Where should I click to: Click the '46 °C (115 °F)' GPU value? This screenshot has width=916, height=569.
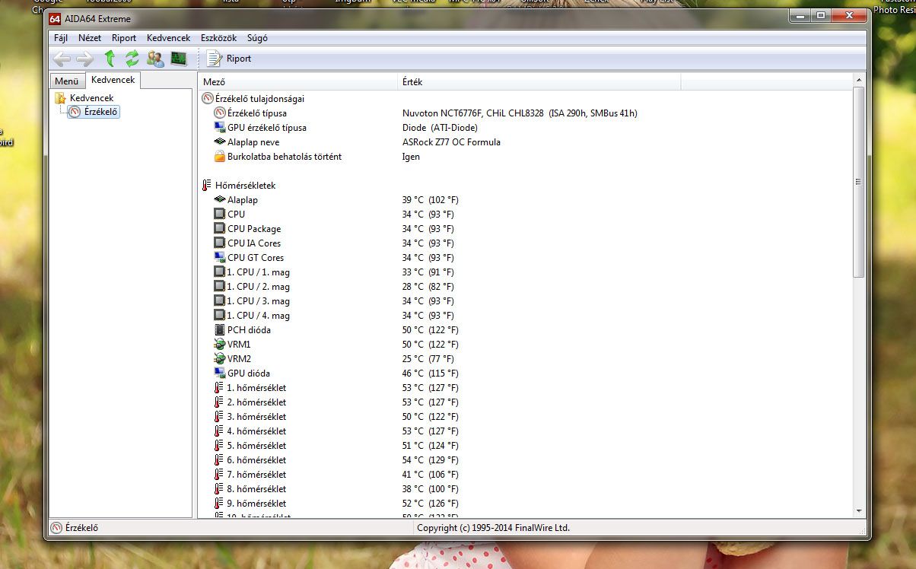click(x=430, y=373)
